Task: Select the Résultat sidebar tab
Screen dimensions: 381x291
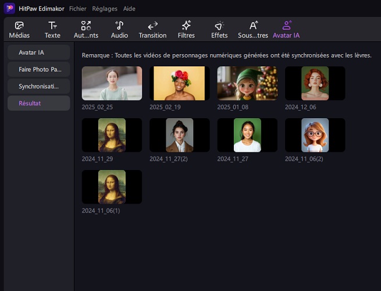Action: pyautogui.click(x=38, y=103)
